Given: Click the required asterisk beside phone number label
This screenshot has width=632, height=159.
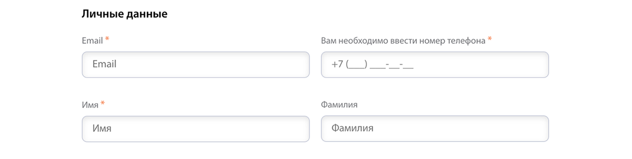Looking at the screenshot, I should (490, 39).
